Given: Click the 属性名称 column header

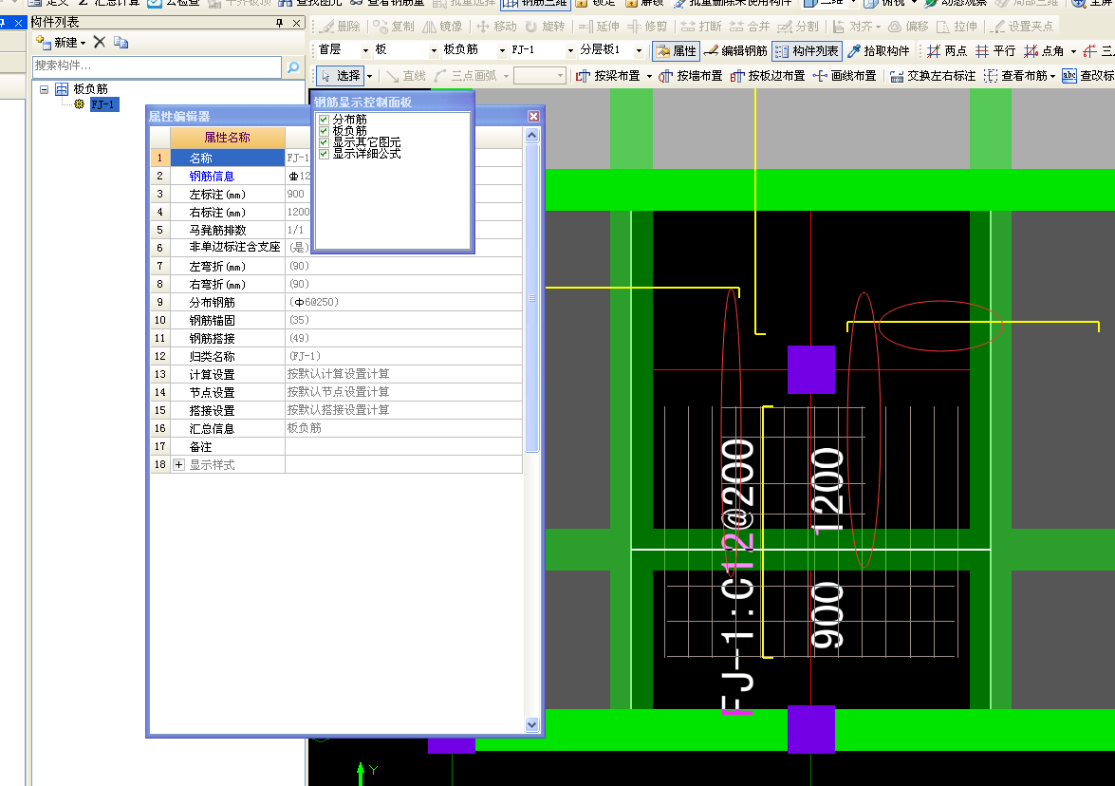Looking at the screenshot, I should coord(228,138).
